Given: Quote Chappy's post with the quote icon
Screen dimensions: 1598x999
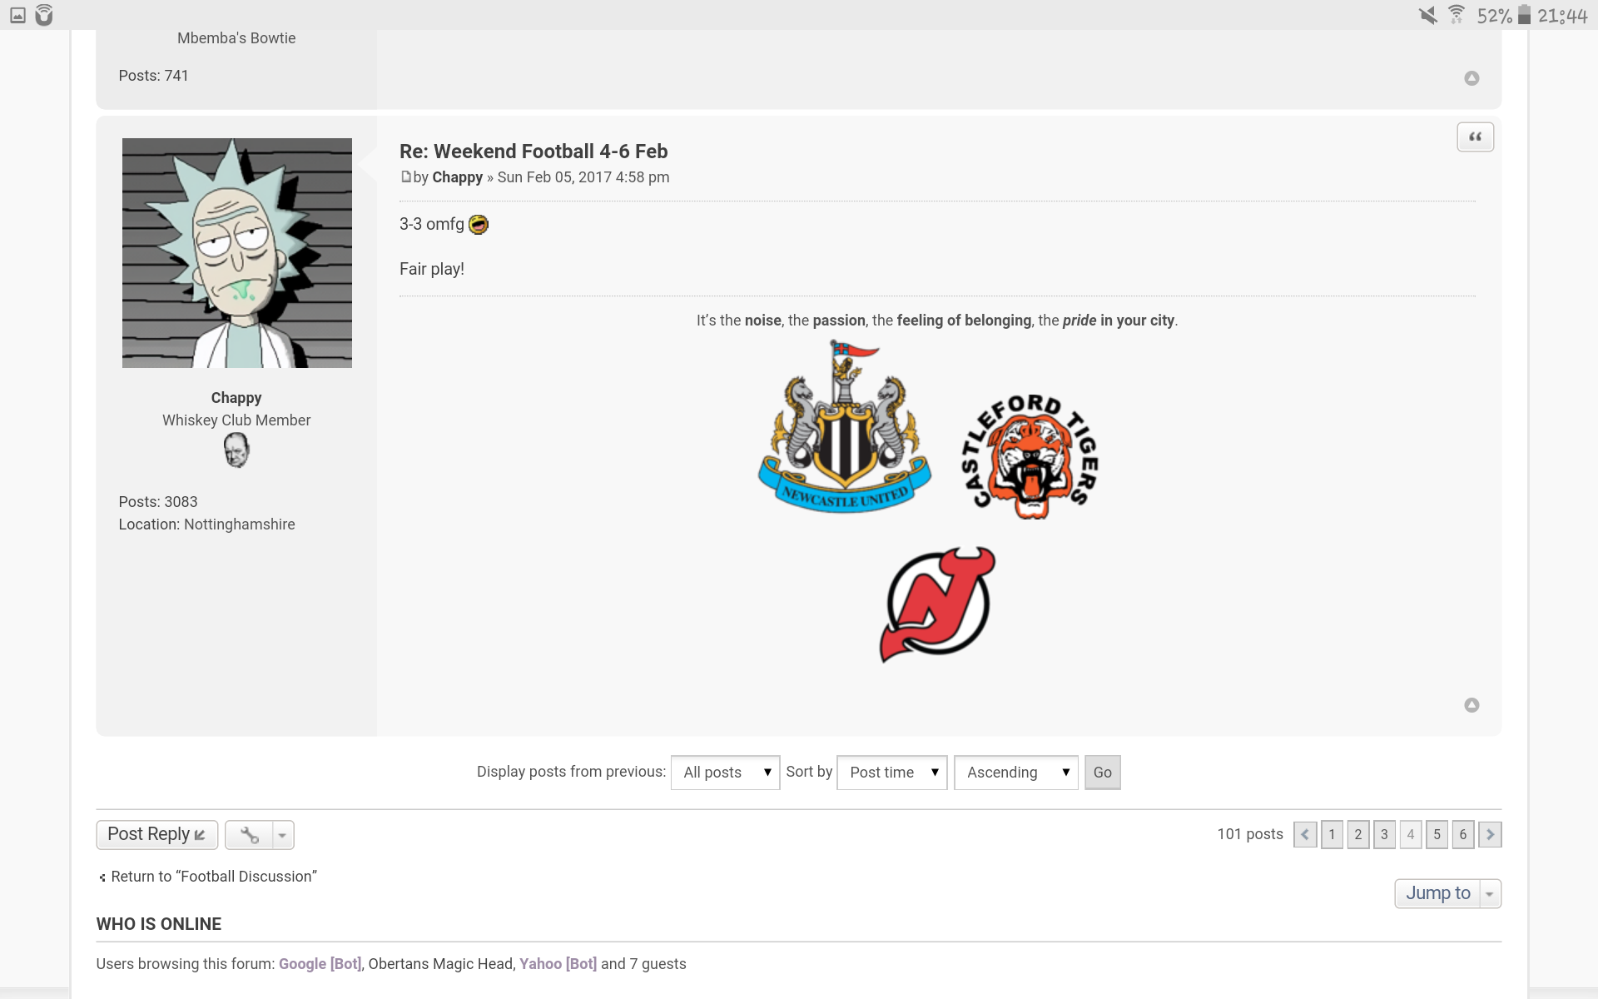Looking at the screenshot, I should pos(1475,137).
